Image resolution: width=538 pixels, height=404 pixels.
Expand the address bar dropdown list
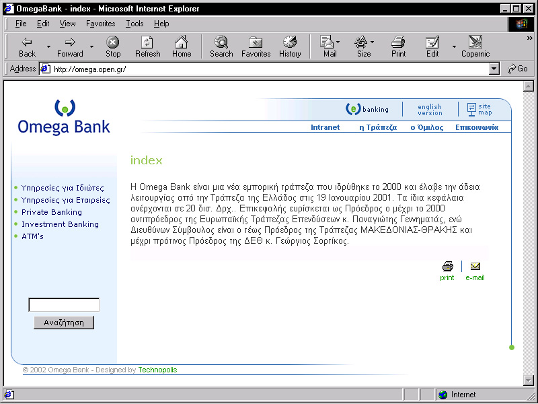tap(494, 69)
